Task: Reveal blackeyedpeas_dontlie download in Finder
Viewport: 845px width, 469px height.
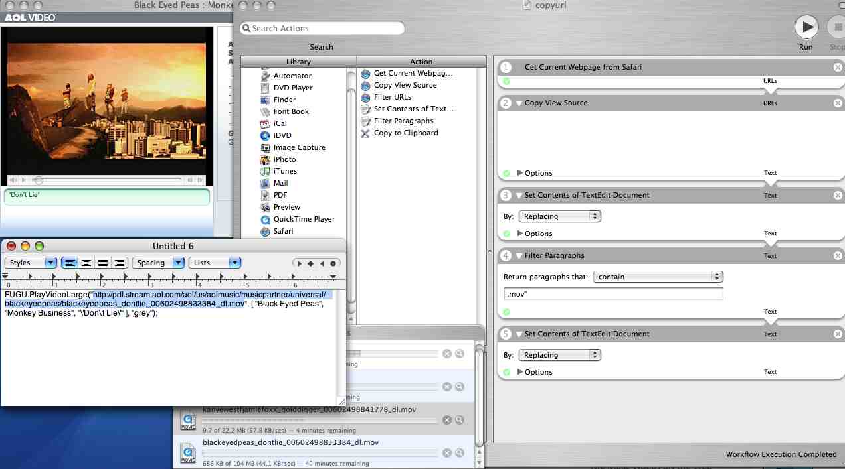Action: tap(460, 453)
